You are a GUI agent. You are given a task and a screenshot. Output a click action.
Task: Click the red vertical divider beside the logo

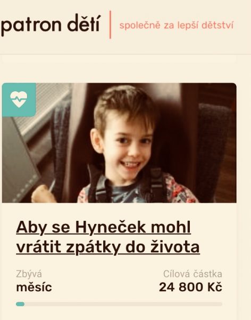coord(110,25)
